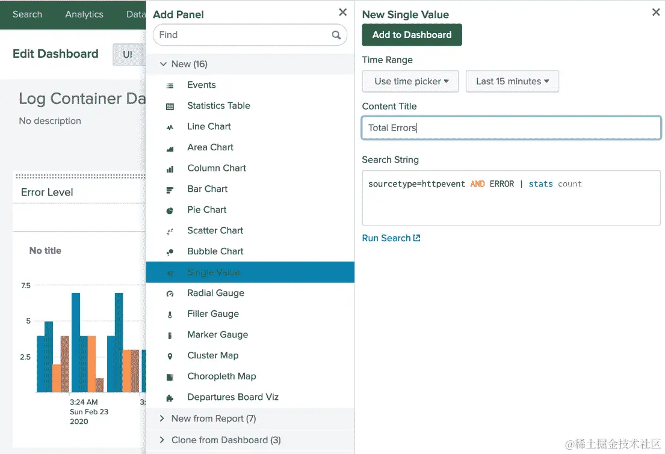Click the Content Title input field
Viewport: 665px width, 454px height.
click(511, 127)
